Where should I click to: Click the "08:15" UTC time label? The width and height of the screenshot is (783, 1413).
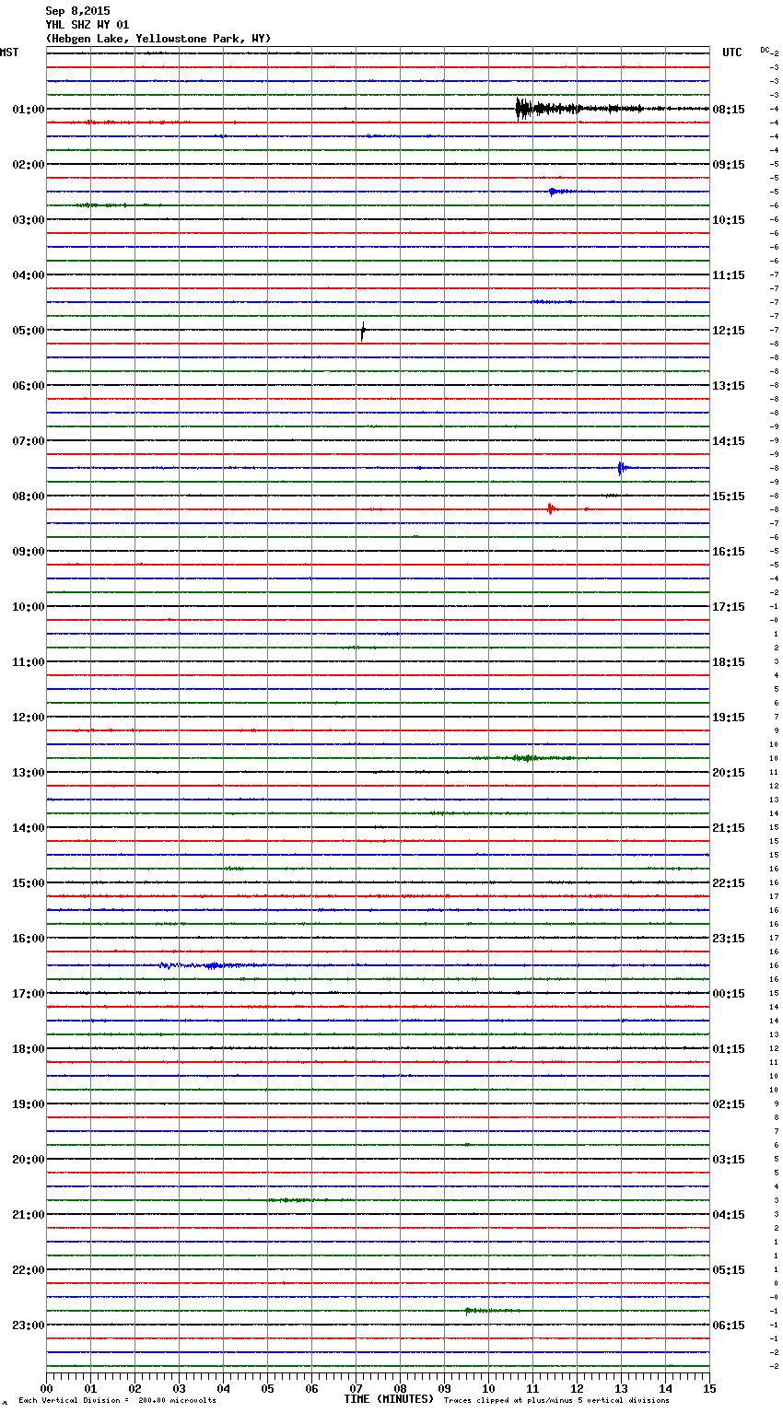(x=729, y=110)
